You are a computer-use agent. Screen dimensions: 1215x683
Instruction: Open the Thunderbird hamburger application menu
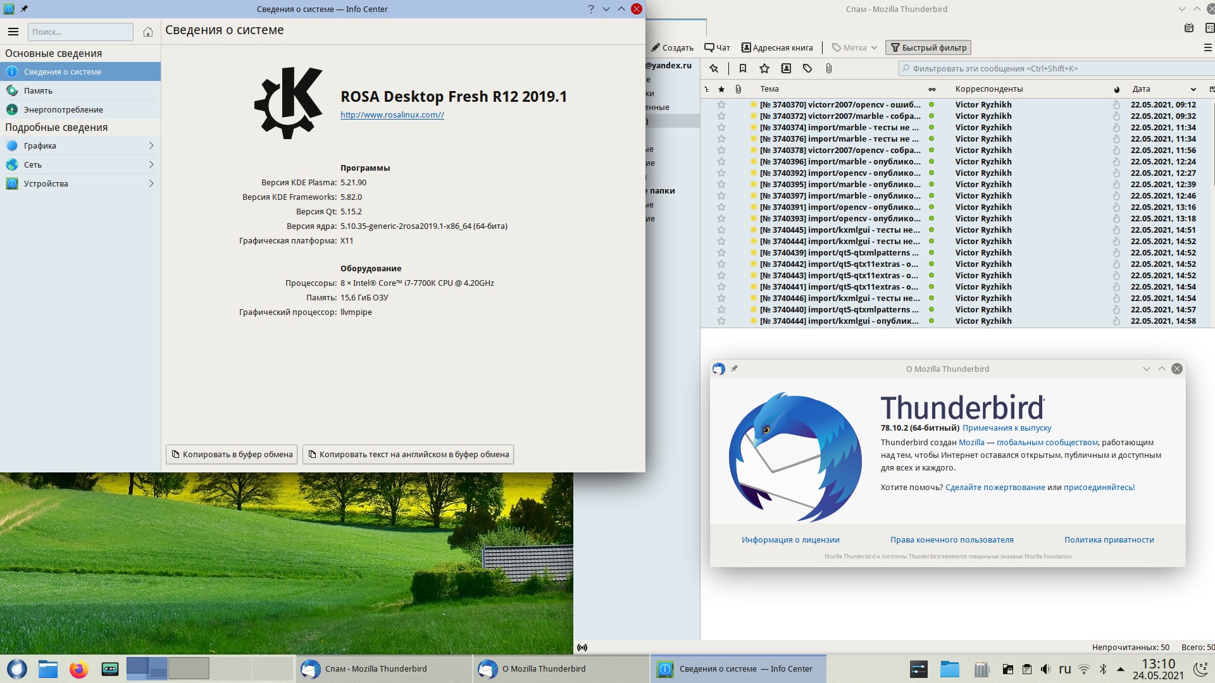1207,47
